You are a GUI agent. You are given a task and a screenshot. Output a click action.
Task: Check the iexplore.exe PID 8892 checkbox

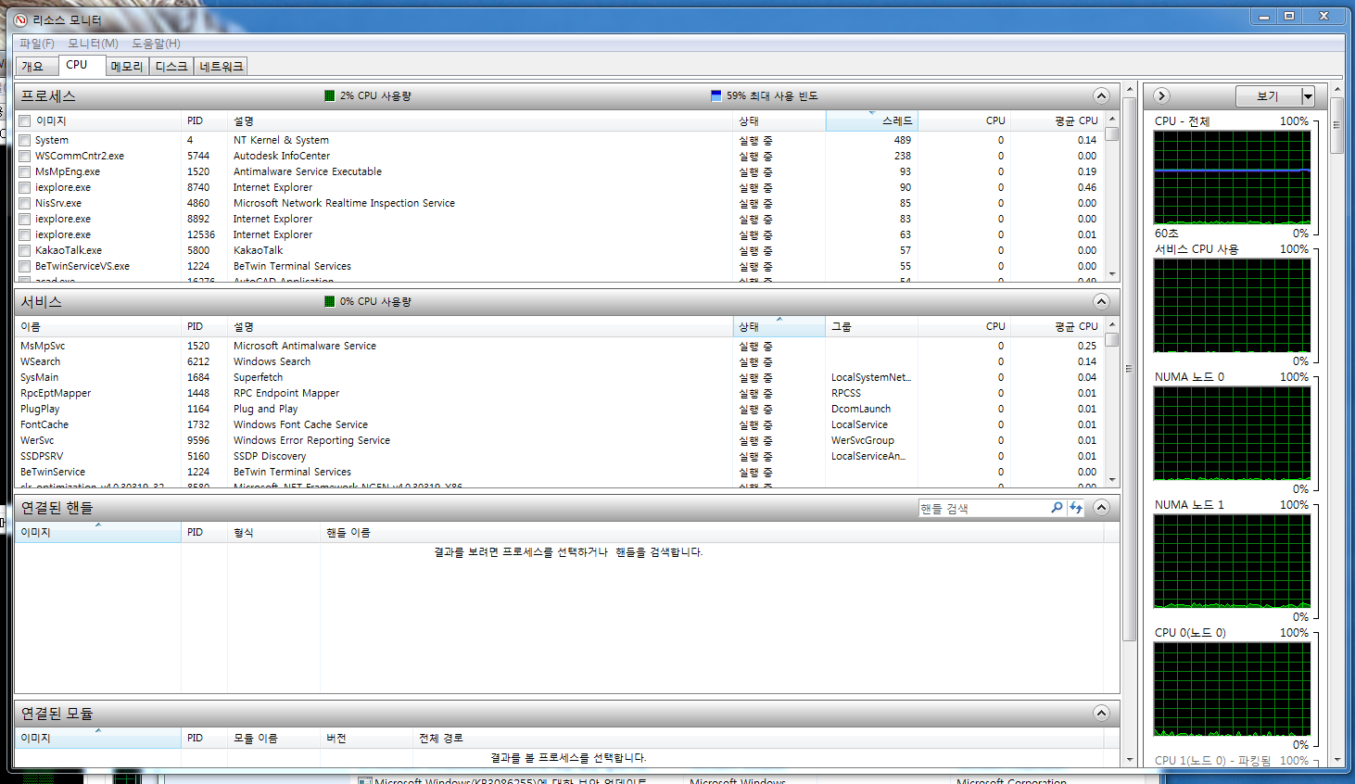[25, 220]
